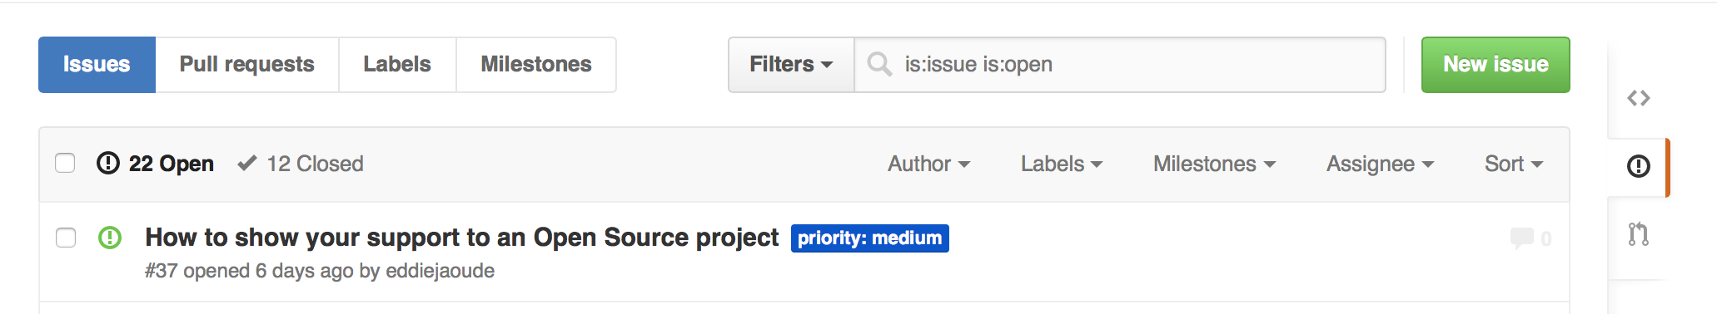The width and height of the screenshot is (1717, 314).
Task: Click the New issue button
Action: click(1496, 64)
